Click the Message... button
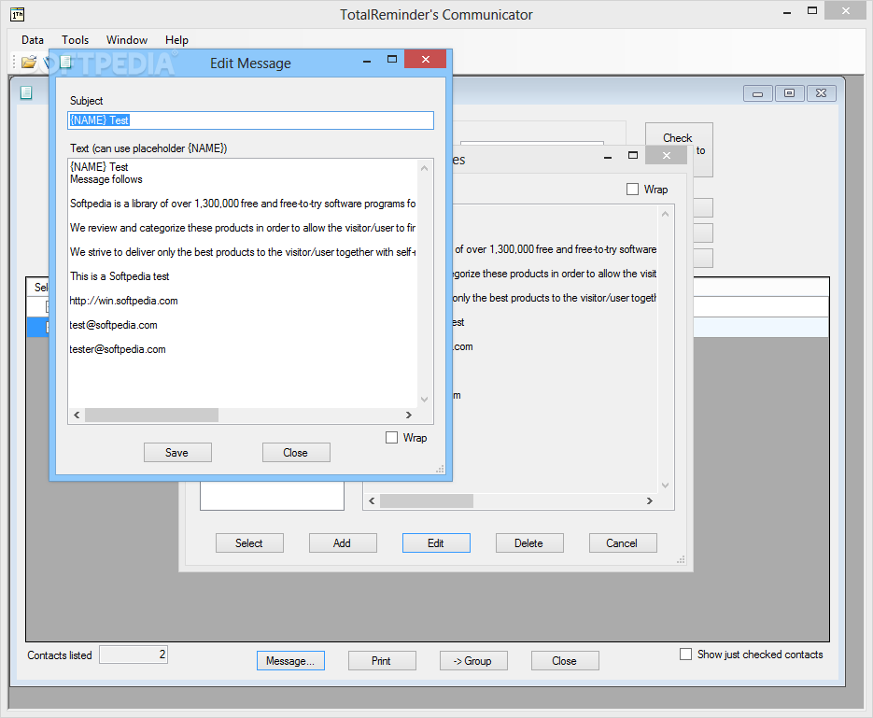 pos(290,661)
